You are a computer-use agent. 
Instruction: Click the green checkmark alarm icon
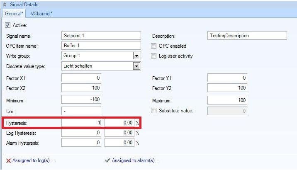107,160
